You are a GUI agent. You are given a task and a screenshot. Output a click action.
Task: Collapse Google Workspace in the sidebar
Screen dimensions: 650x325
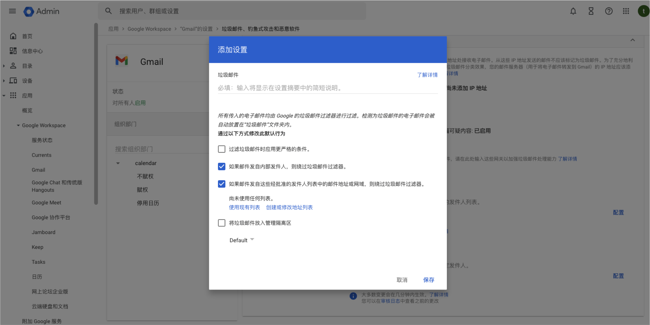[18, 125]
